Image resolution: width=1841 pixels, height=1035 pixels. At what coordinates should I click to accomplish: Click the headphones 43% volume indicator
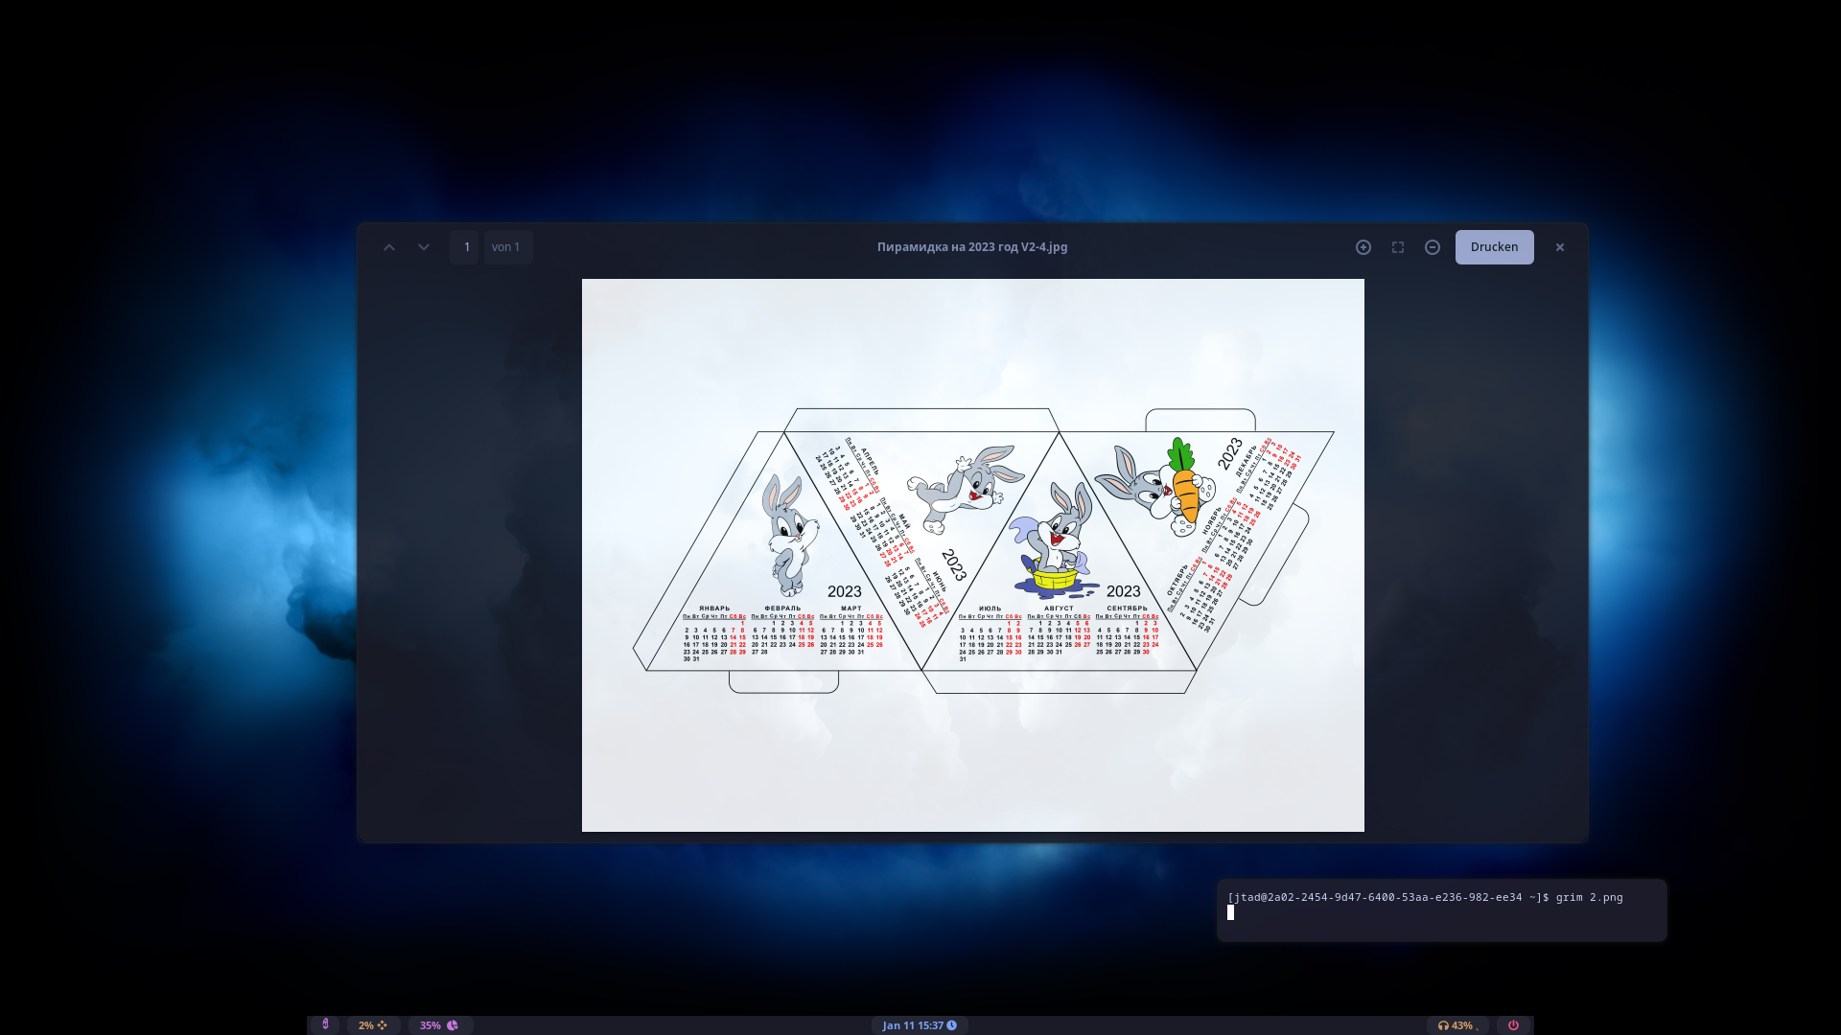coord(1457,1025)
